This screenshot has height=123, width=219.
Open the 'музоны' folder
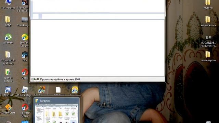point(208,4)
